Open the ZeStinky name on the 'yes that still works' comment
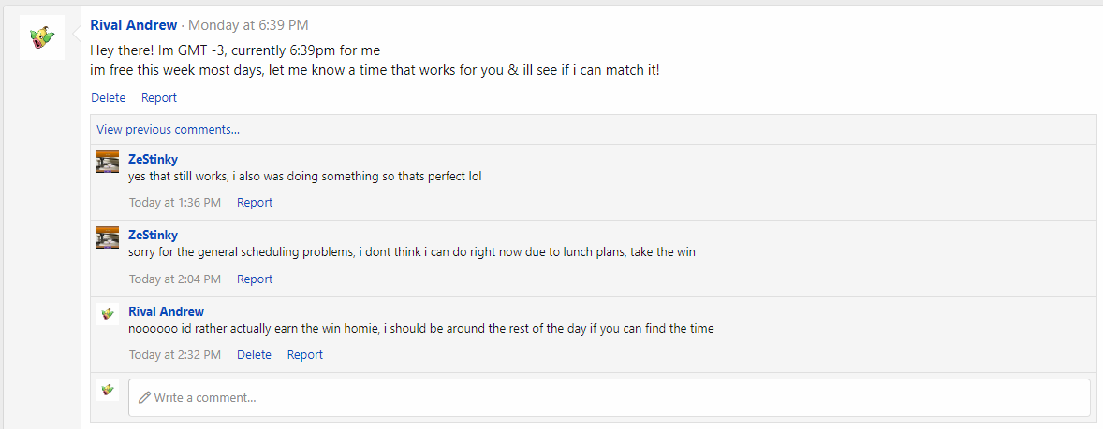The image size is (1103, 429). coord(153,159)
